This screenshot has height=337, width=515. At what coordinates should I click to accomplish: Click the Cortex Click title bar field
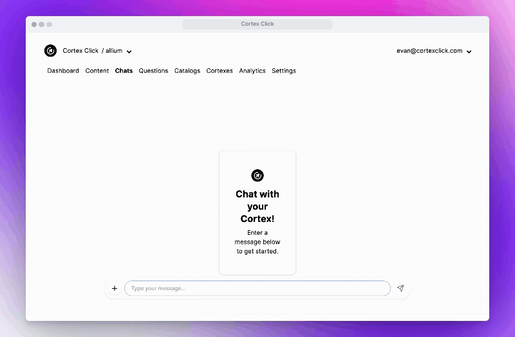pyautogui.click(x=257, y=24)
